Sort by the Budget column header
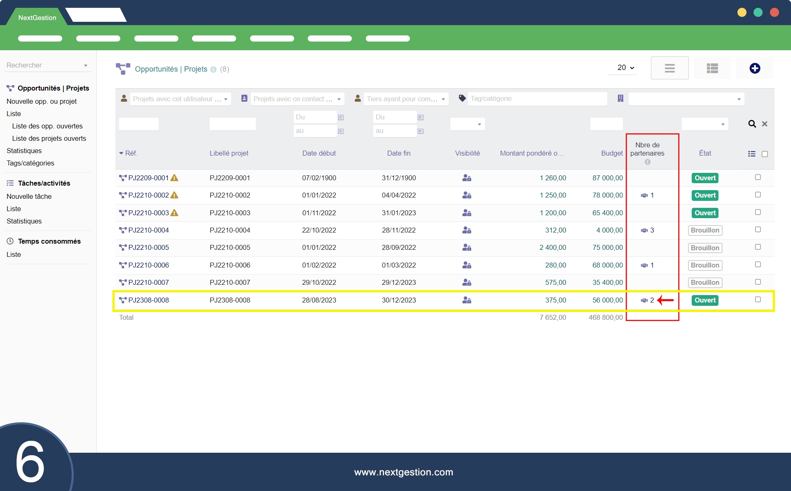 click(x=612, y=153)
